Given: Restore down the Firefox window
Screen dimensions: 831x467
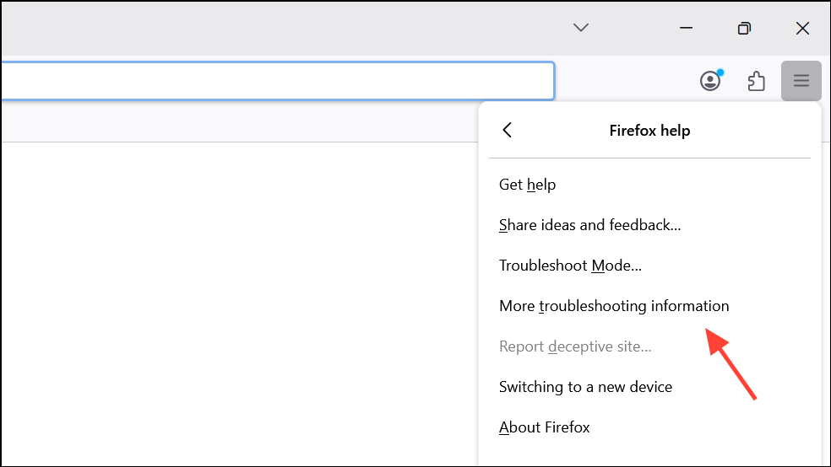Looking at the screenshot, I should [744, 28].
